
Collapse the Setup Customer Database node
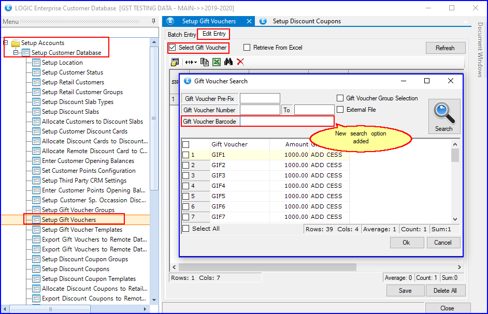point(16,53)
